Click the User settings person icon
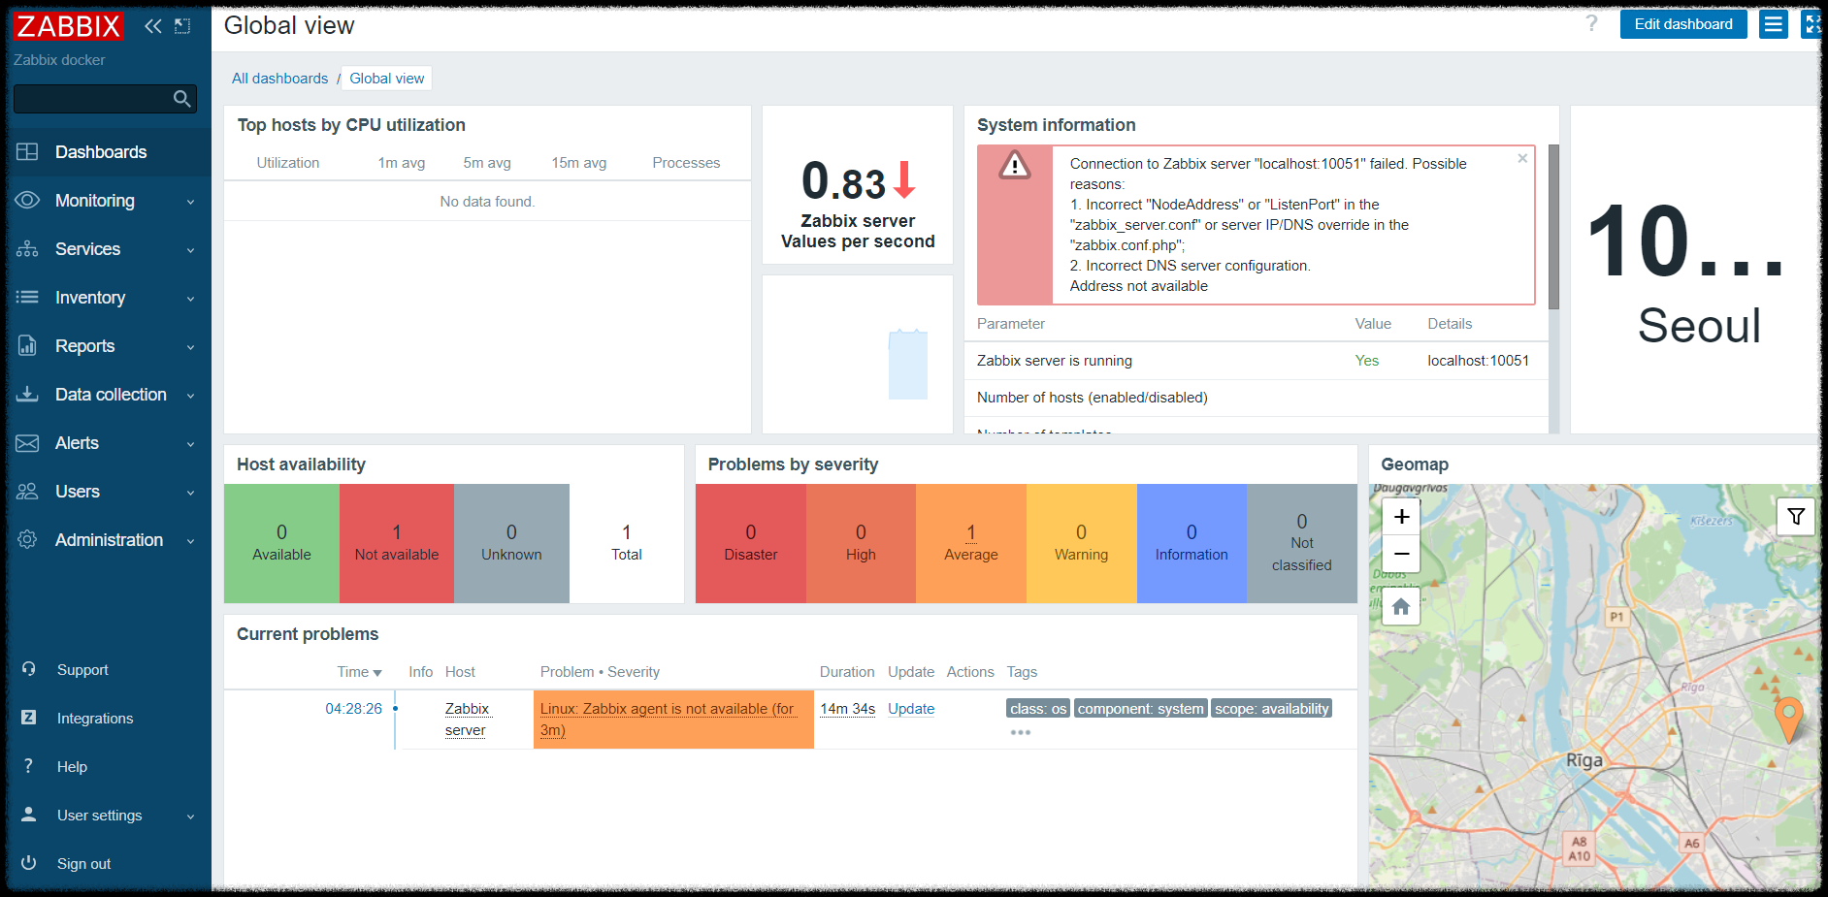This screenshot has height=897, width=1828. tap(29, 815)
